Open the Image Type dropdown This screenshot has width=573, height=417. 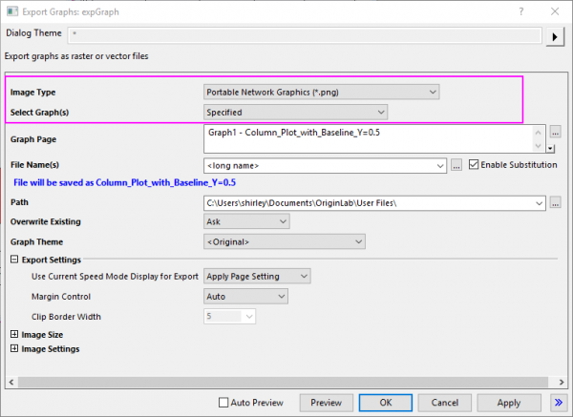(321, 92)
